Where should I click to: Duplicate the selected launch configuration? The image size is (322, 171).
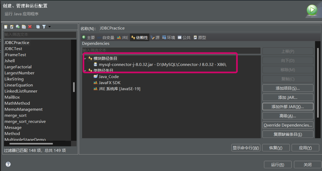point(24,27)
